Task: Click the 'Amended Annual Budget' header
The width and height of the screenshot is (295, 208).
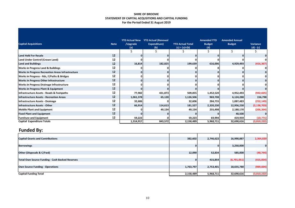Action: (x=232, y=42)
